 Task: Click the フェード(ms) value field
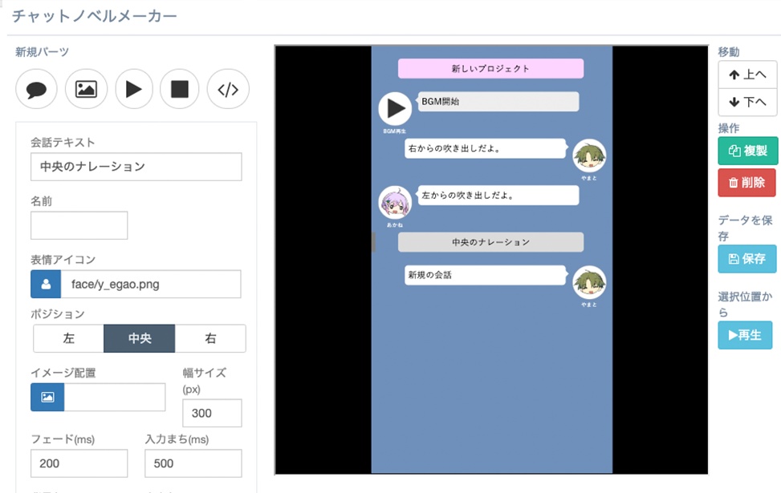coord(79,463)
